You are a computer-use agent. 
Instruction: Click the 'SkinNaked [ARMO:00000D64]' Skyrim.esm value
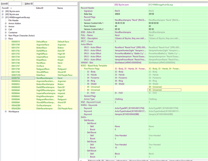[128, 63]
